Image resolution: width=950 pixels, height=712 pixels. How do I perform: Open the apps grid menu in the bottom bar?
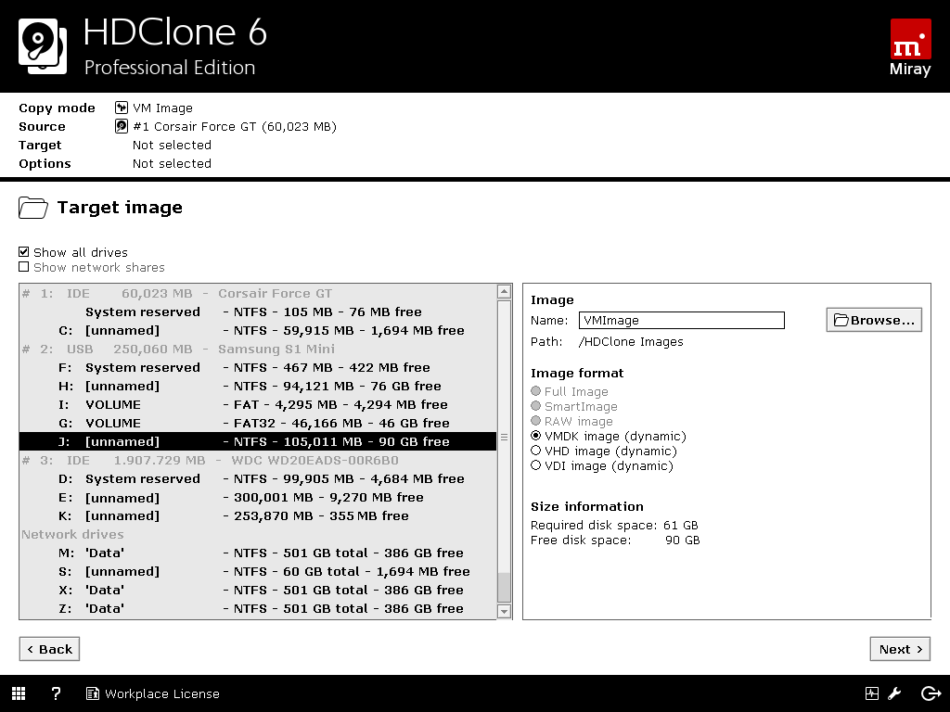19,693
